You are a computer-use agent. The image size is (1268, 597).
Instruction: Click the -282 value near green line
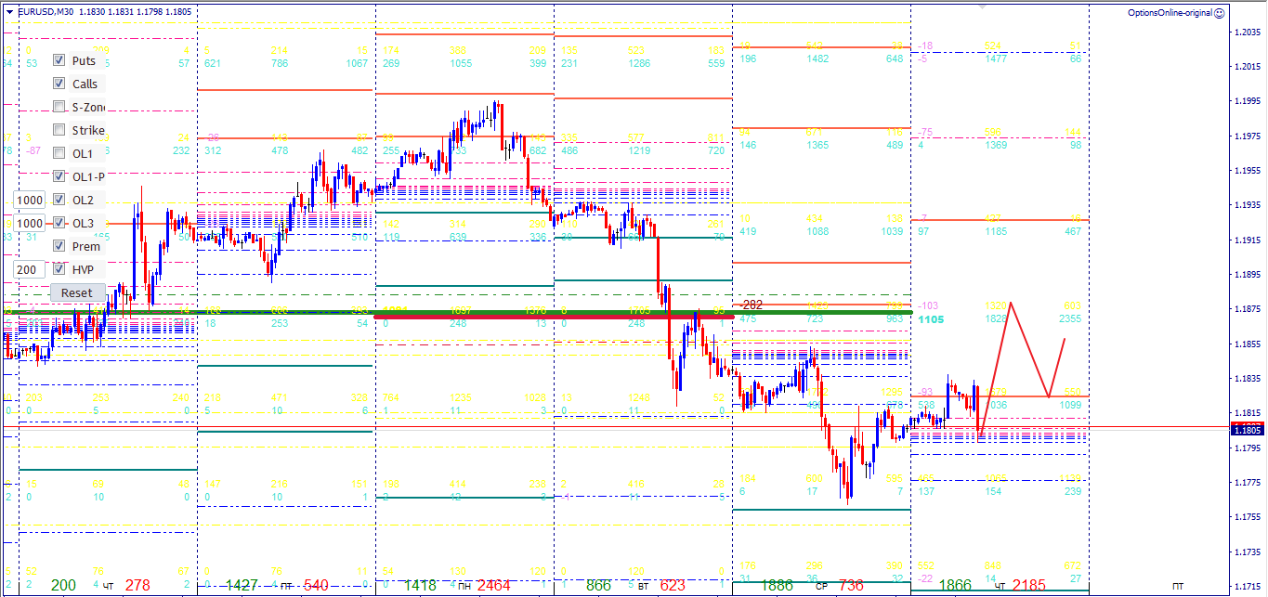749,305
